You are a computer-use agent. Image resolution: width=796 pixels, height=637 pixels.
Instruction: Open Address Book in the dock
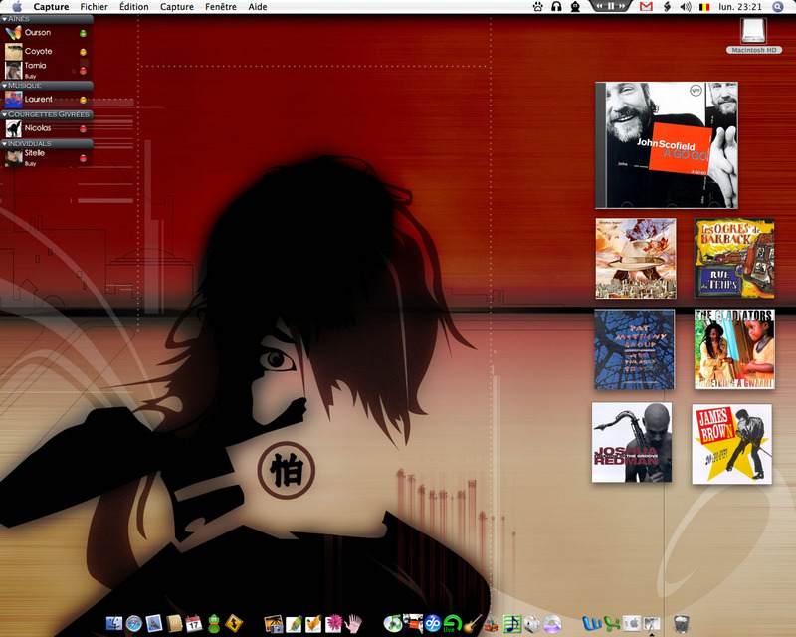(174, 623)
